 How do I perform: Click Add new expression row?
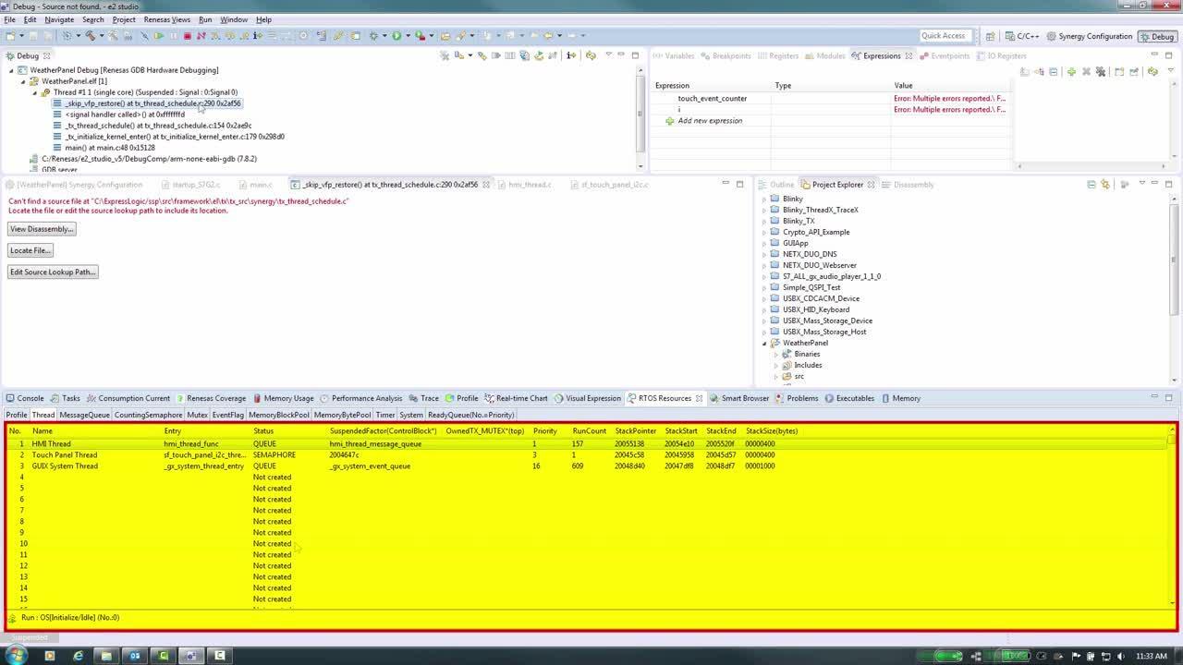point(710,121)
